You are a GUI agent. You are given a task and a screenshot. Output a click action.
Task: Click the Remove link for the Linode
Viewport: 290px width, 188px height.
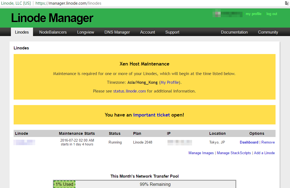(x=268, y=142)
